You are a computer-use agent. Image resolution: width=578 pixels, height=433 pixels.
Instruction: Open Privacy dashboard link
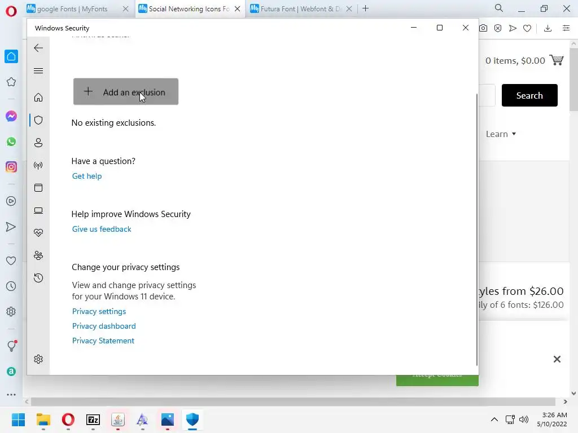[x=104, y=326]
